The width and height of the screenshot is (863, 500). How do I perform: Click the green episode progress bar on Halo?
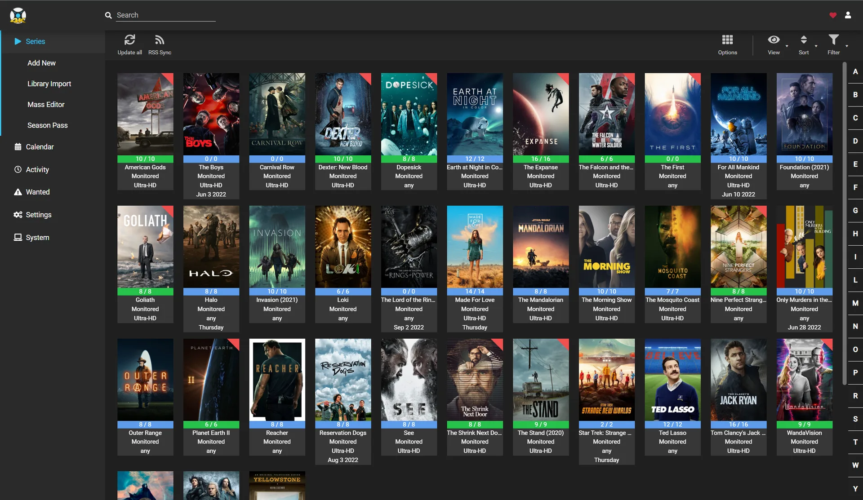coord(211,291)
